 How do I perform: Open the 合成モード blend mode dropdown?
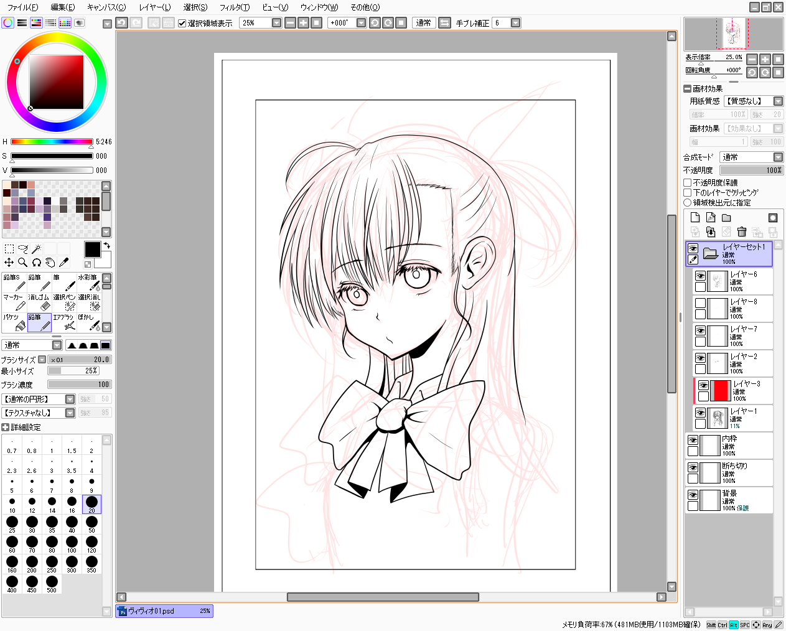click(778, 157)
